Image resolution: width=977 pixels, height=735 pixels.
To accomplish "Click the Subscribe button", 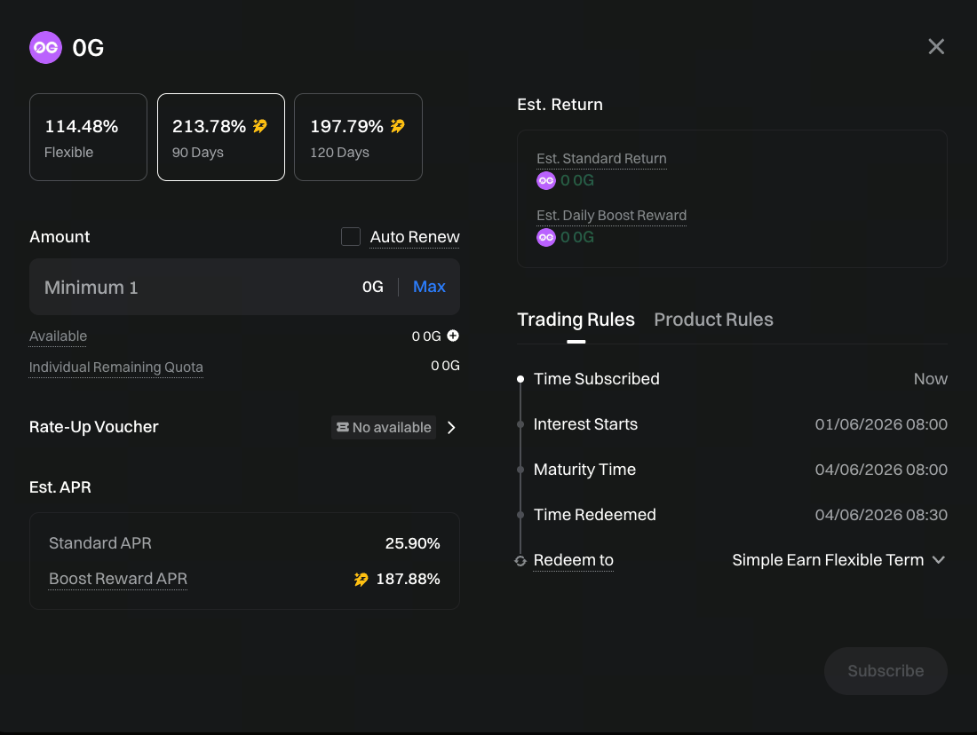I will point(886,671).
